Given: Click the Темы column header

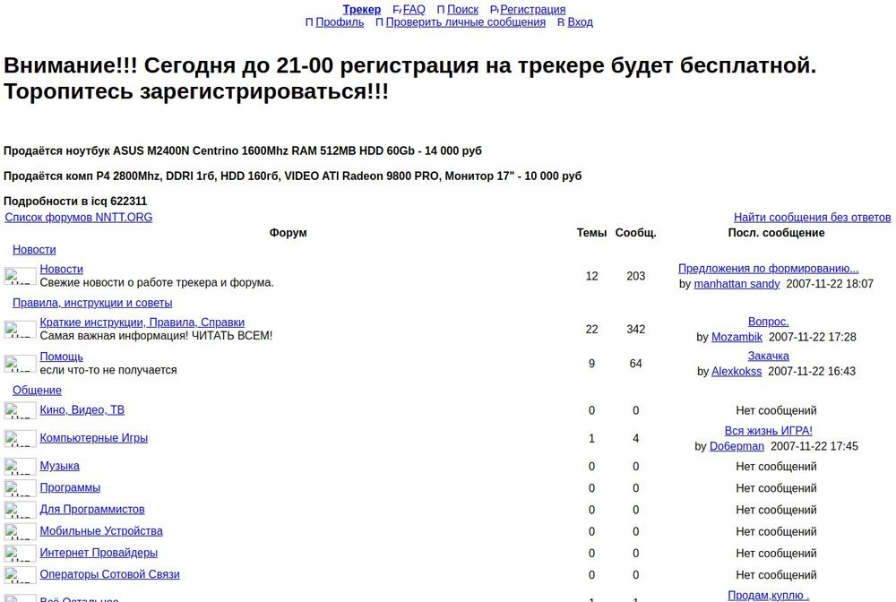Looking at the screenshot, I should coord(591,233).
